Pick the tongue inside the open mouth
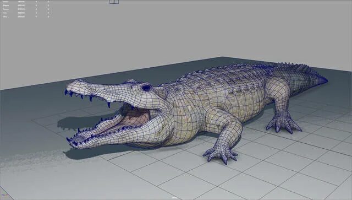Image resolution: width=352 pixels, height=200 pixels. pyautogui.click(x=135, y=119)
